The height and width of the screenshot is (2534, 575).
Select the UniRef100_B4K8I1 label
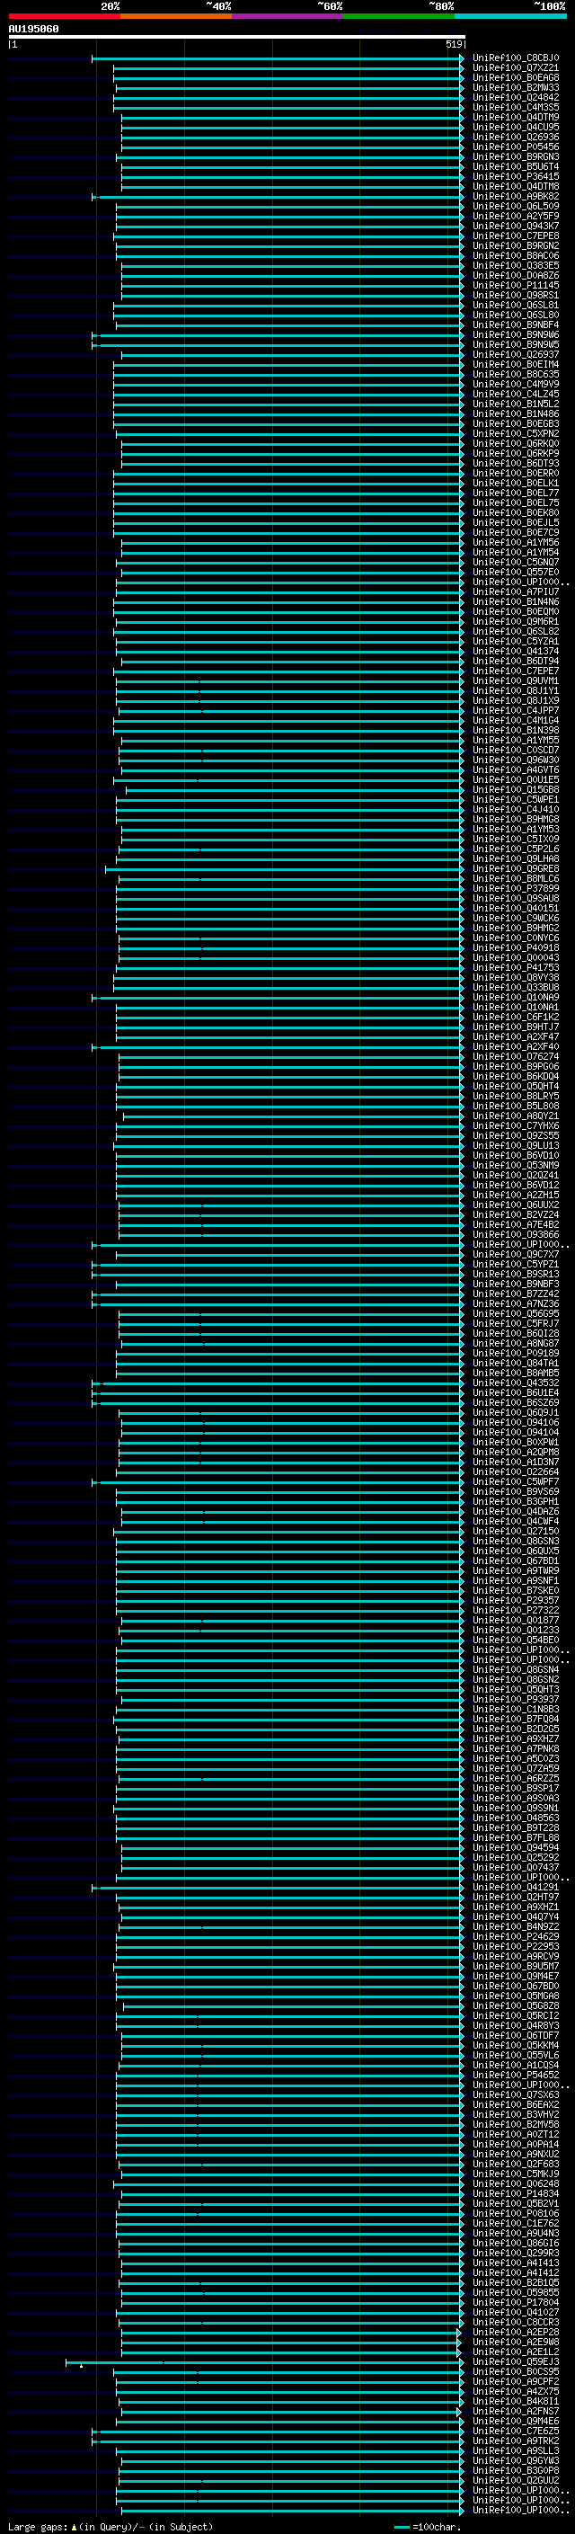pyautogui.click(x=516, y=2402)
